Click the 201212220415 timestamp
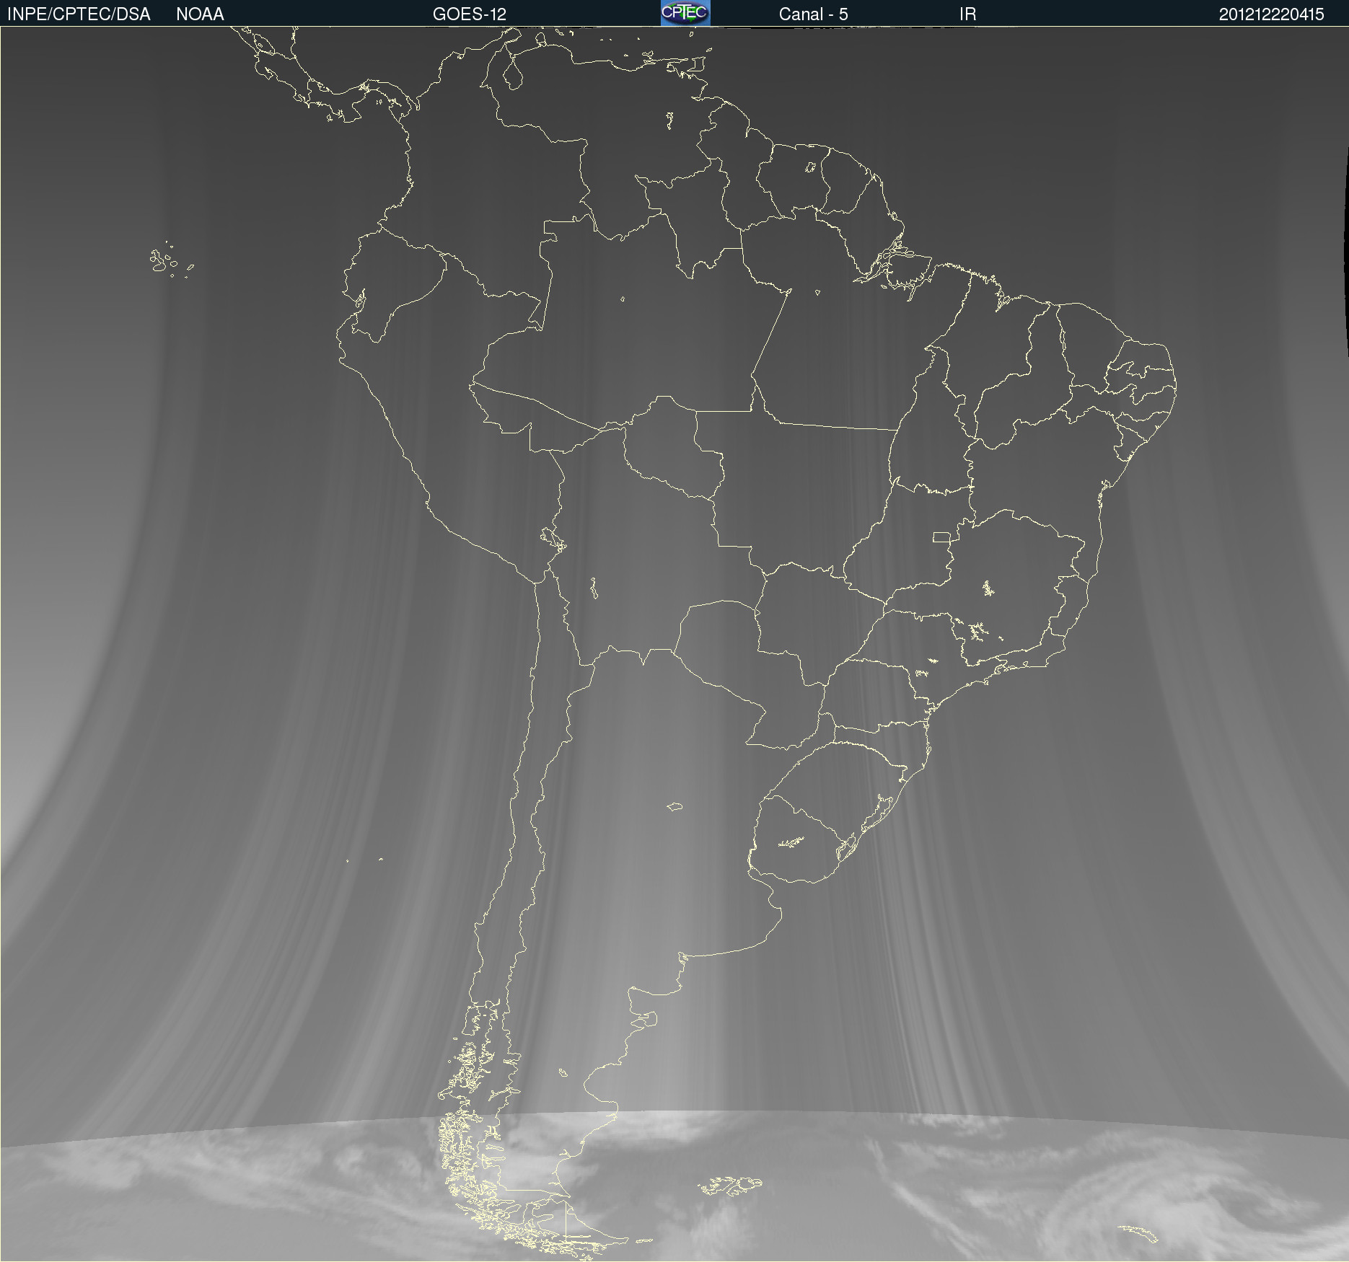The image size is (1349, 1262). [x=1272, y=14]
